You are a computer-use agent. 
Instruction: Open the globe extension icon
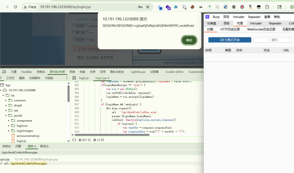point(226,7)
